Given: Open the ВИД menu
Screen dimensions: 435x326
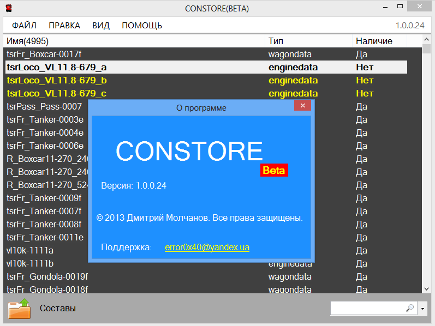Looking at the screenshot, I should coord(101,26).
